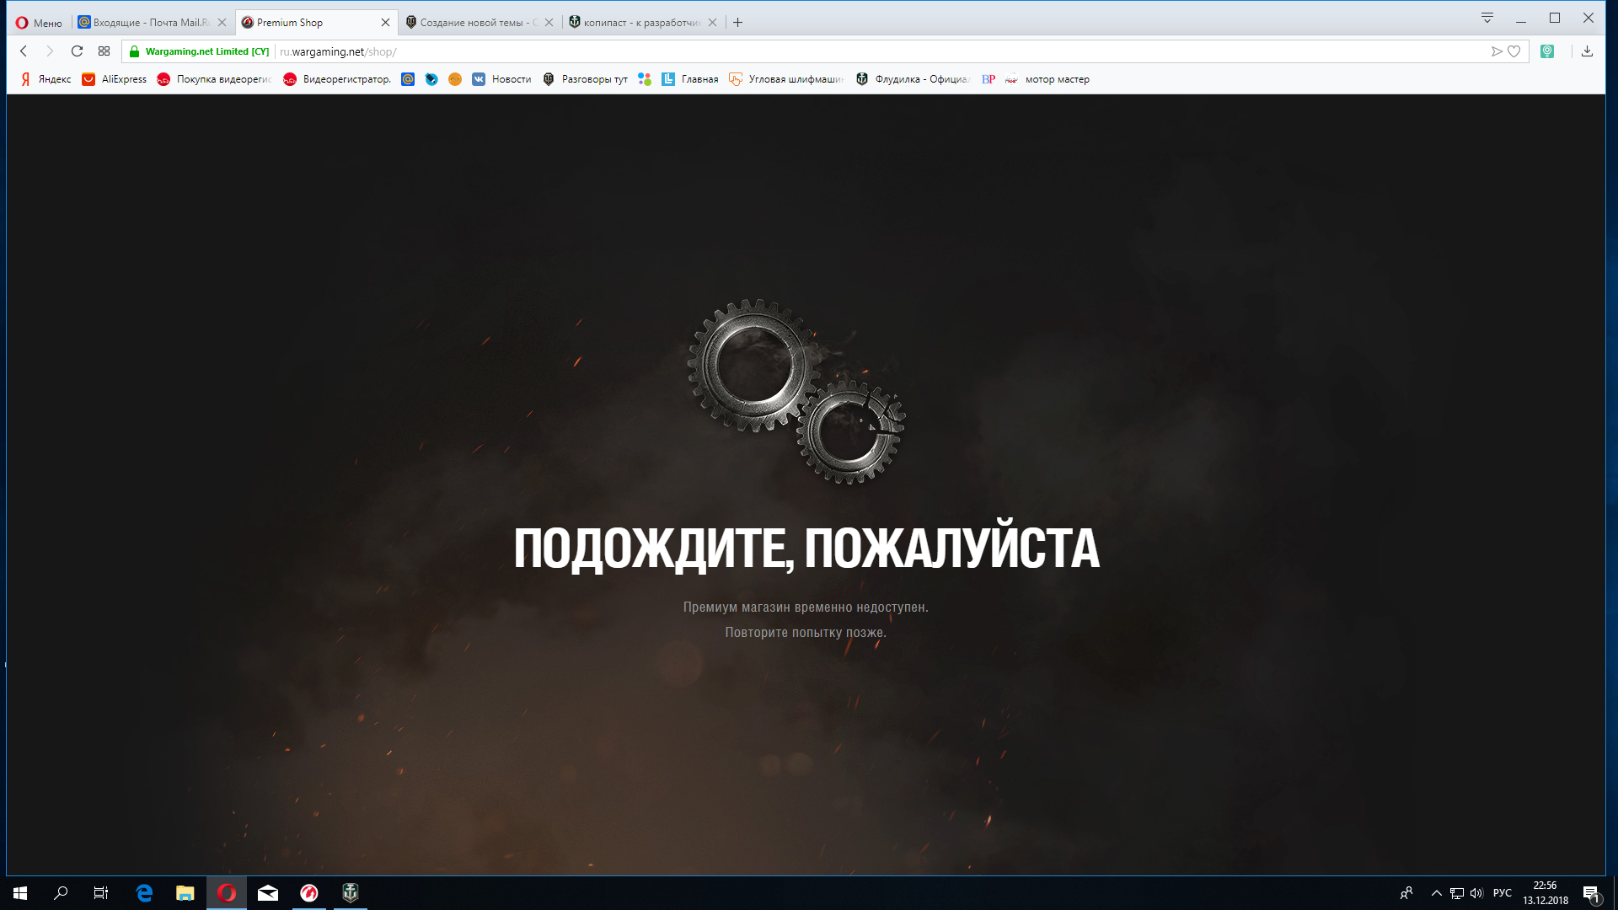
Task: Switch to Создание новой темы tab
Action: pos(476,23)
